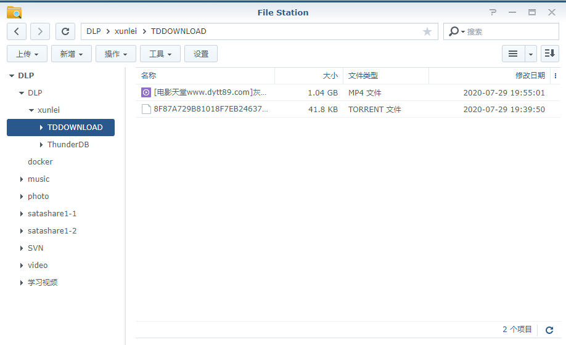Expand the ThunderDB folder arrow
Screen dimensions: 566x345
41,145
